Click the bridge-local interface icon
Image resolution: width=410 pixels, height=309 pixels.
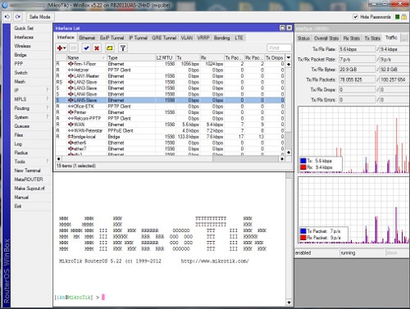[x=71, y=137]
